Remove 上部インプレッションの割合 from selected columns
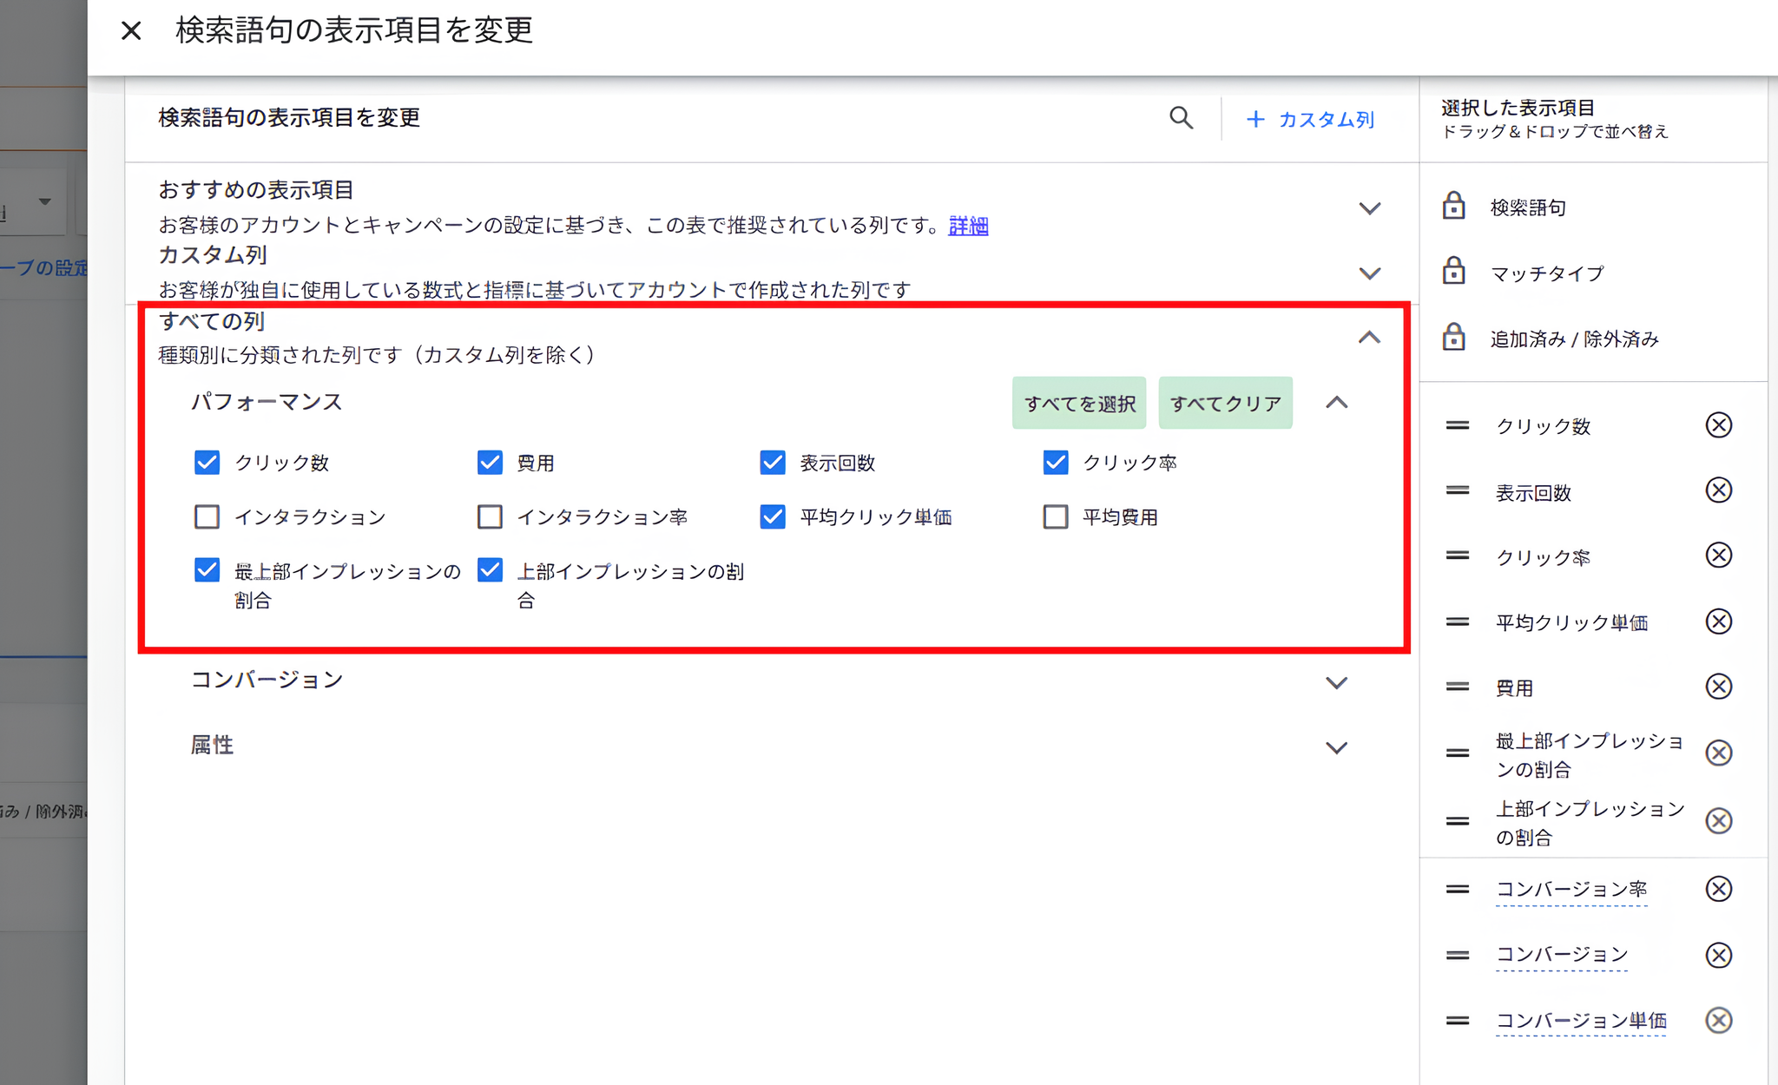1778x1085 pixels. [x=1719, y=820]
